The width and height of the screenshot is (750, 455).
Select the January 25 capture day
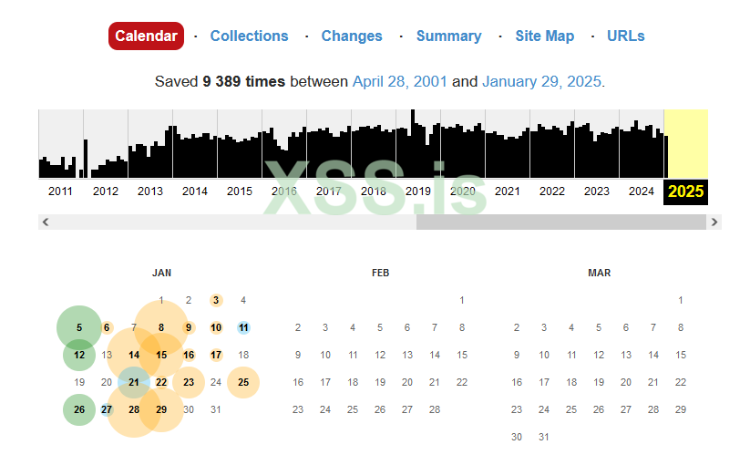pyautogui.click(x=243, y=383)
